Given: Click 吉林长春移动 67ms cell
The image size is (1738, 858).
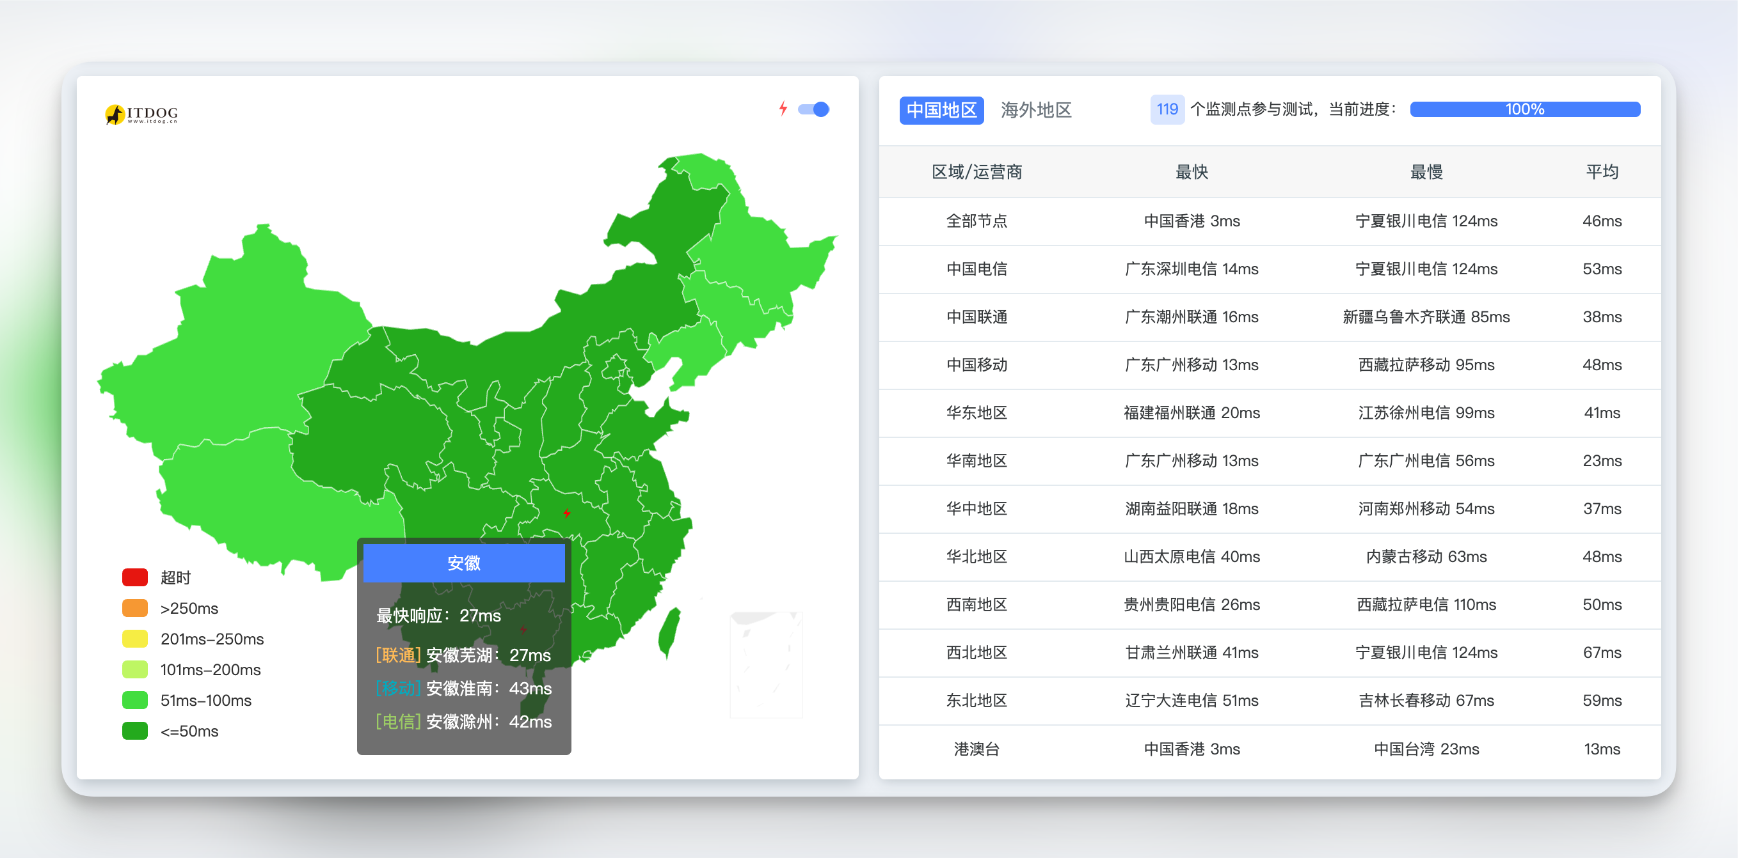Looking at the screenshot, I should tap(1426, 700).
